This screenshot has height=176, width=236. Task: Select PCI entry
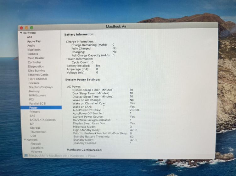31,100
